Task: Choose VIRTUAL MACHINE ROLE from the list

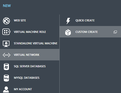Action: [x=30, y=32]
